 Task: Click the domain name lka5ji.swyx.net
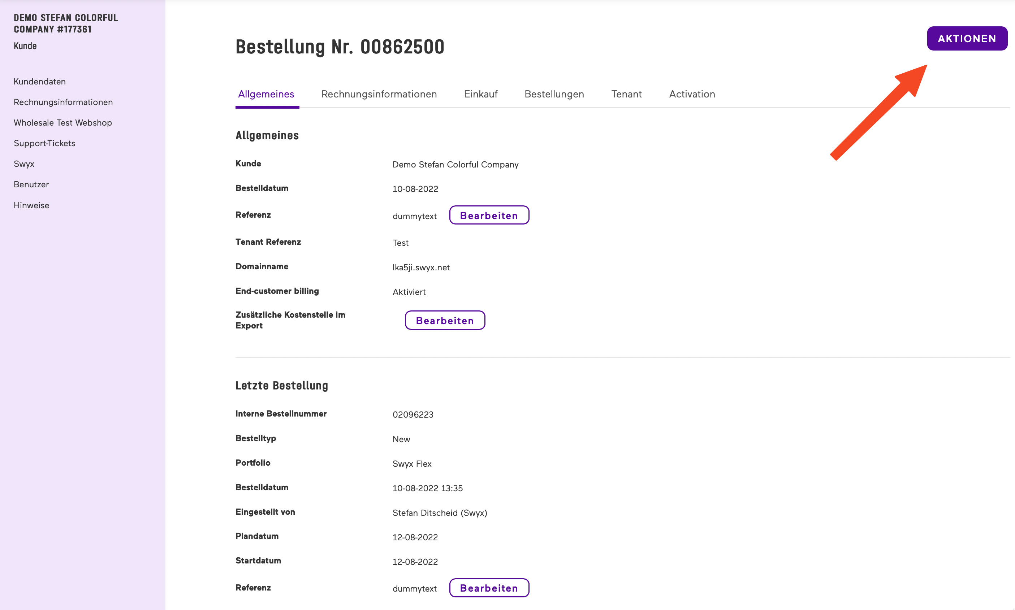pyautogui.click(x=421, y=267)
